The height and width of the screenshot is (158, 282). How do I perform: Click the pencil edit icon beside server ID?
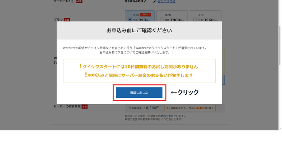click(x=155, y=1)
